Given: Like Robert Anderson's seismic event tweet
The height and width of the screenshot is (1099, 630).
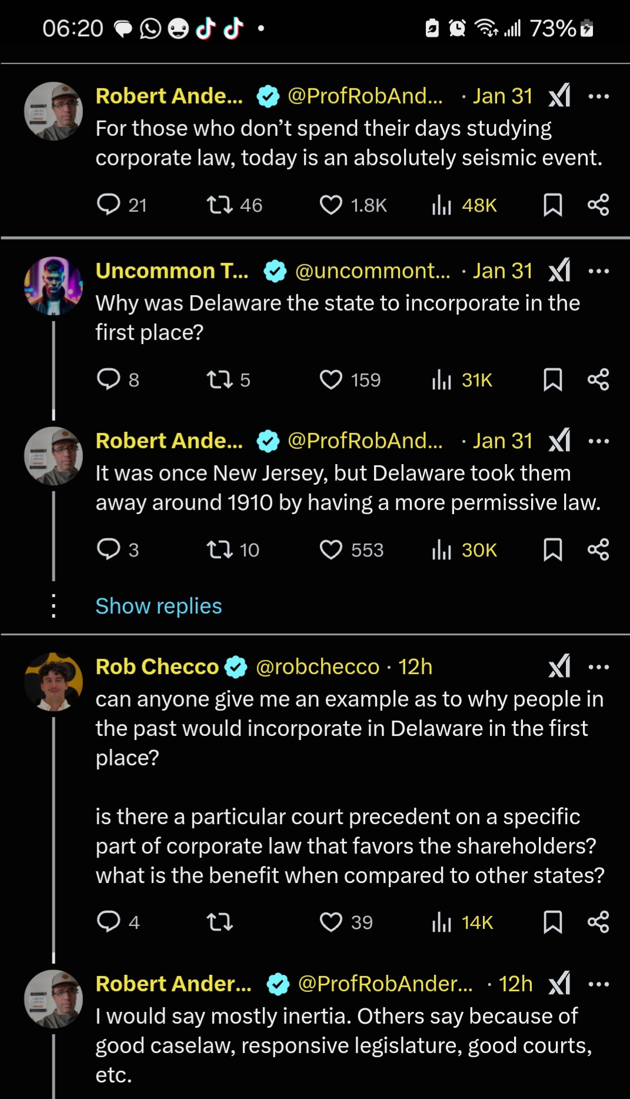Looking at the screenshot, I should pos(331,205).
